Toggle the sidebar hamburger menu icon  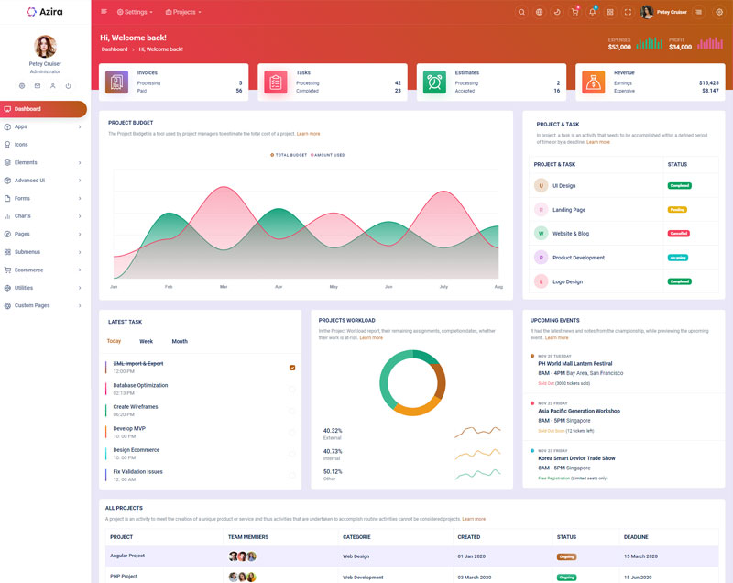(104, 12)
